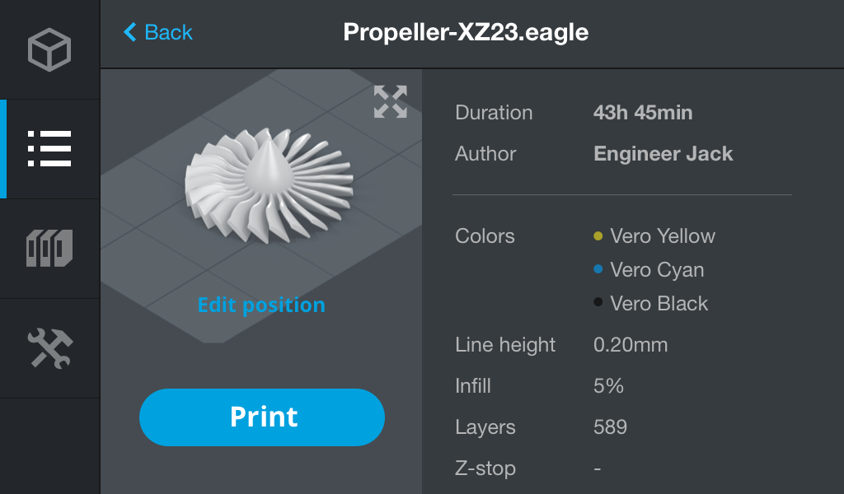Click the propeller 3D model preview
The height and width of the screenshot is (494, 844).
click(268, 185)
